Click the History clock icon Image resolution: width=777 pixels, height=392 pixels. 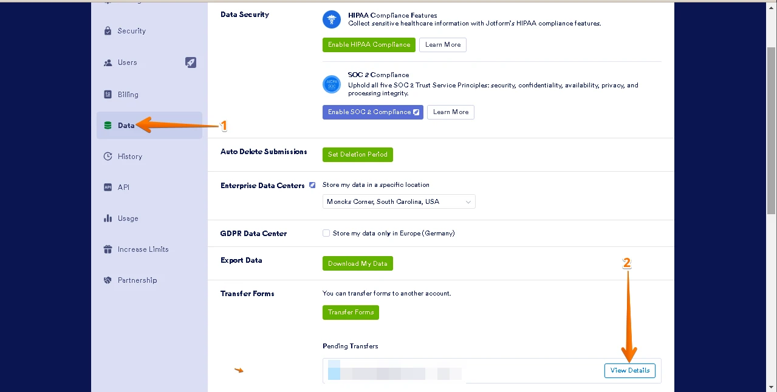point(108,157)
